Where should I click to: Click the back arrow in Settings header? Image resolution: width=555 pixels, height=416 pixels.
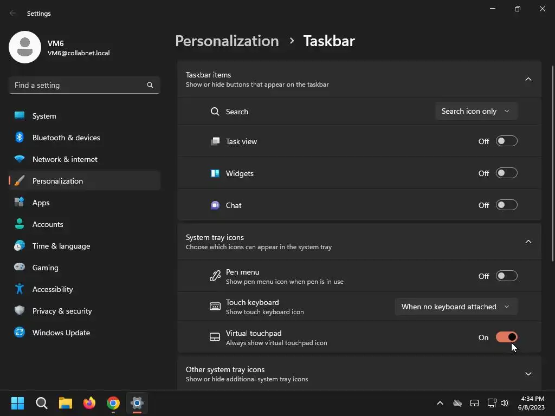13,13
